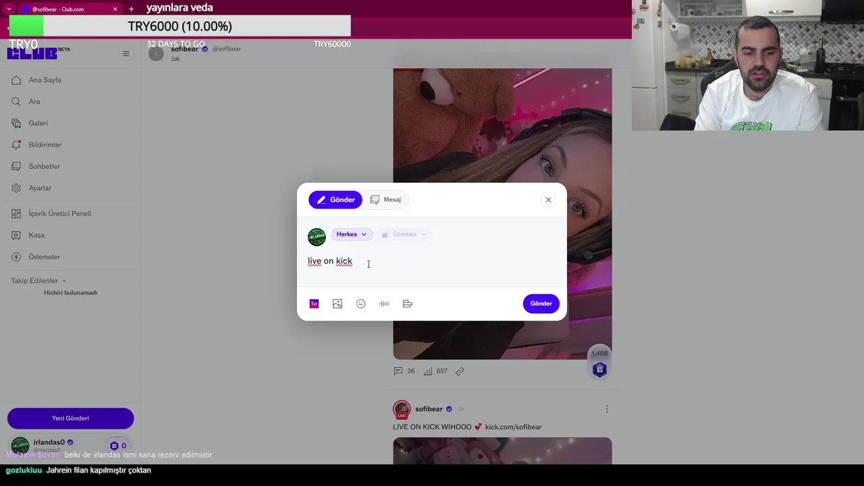
Task: Copy post link via chain icon
Action: (460, 371)
